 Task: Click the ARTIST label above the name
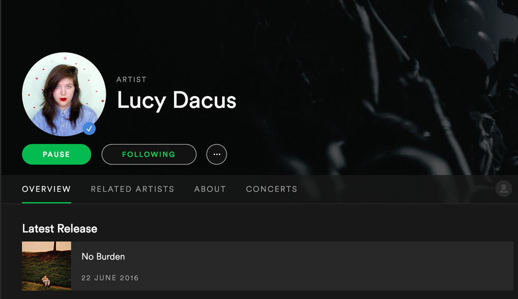click(x=131, y=80)
